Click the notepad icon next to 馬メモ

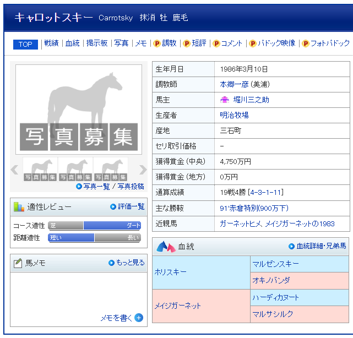tap(18, 263)
